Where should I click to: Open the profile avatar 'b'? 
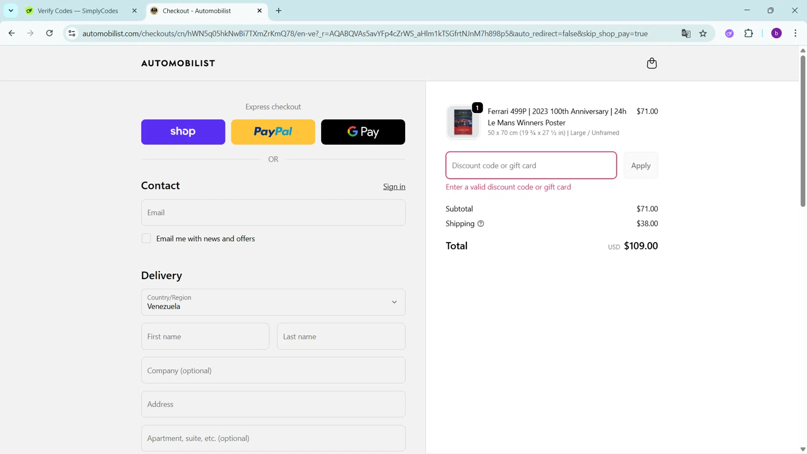click(x=776, y=33)
